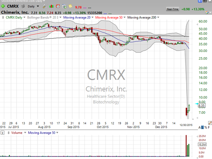Click the magenta ellipsis after 9.78
This screenshot has width=212, height=159.
click(x=85, y=8)
